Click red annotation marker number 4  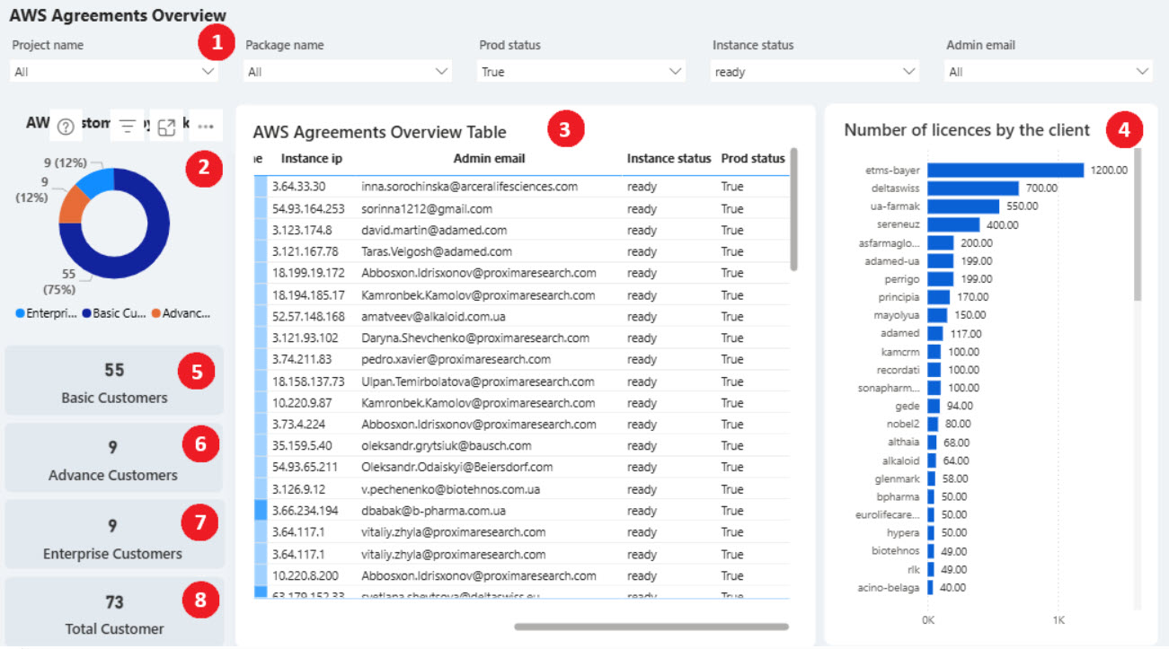click(x=1125, y=130)
